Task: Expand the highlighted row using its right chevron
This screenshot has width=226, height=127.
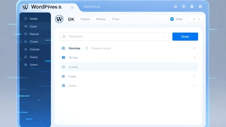Action: coord(194,67)
